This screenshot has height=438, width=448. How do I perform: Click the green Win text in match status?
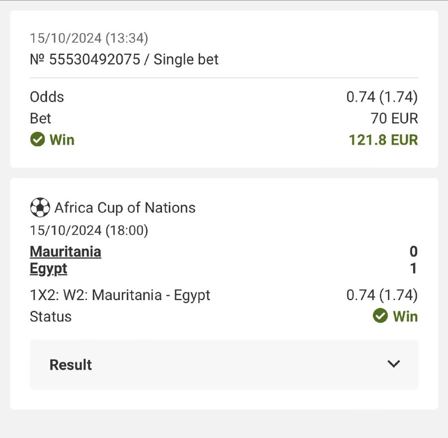pyautogui.click(x=405, y=316)
